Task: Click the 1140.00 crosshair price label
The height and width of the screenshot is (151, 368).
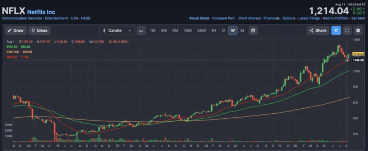Action: 358,60
